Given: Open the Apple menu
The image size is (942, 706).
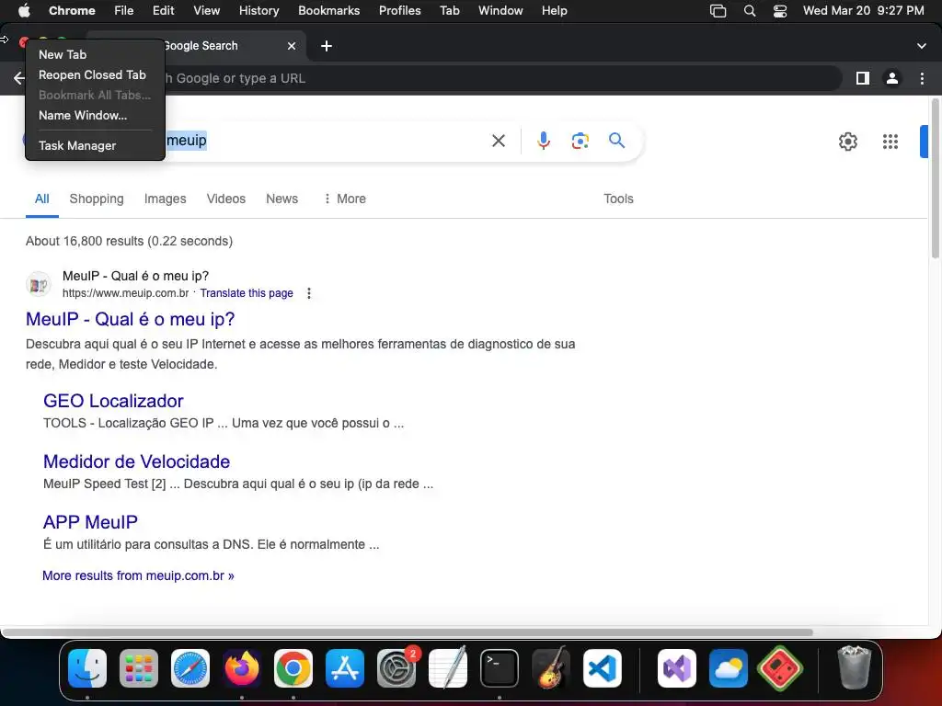Looking at the screenshot, I should [x=24, y=10].
